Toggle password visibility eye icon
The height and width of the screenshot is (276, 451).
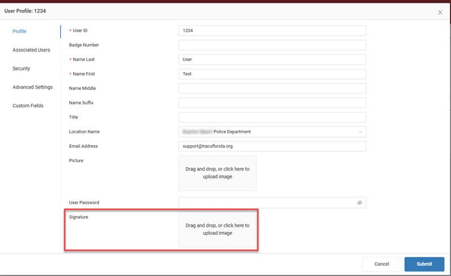pos(359,203)
